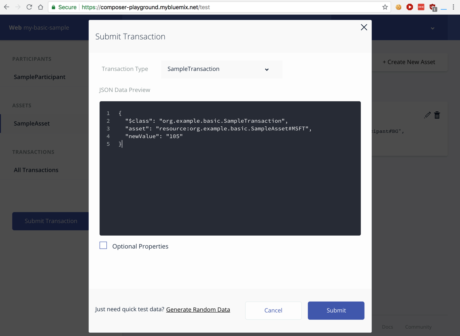Viewport: 460px width, 336px height.
Task: Click Web my-basic-sample header title
Action: pos(39,28)
